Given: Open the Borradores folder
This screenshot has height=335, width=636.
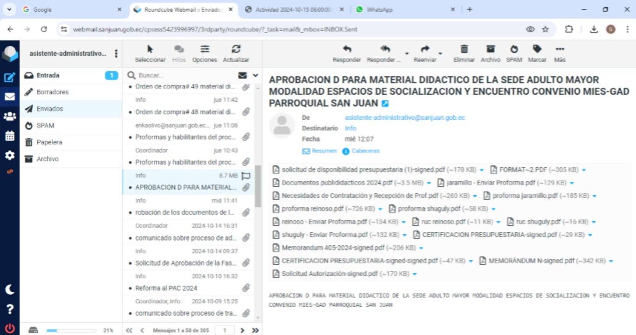Looking at the screenshot, I should pos(52,92).
